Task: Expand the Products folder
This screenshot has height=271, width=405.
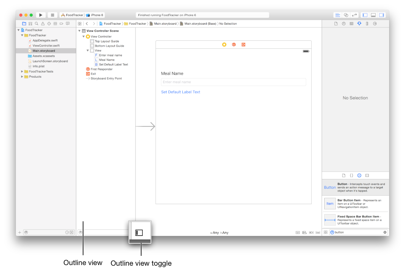Action: pos(22,77)
